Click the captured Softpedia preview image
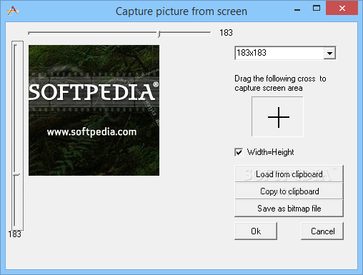 [x=94, y=110]
